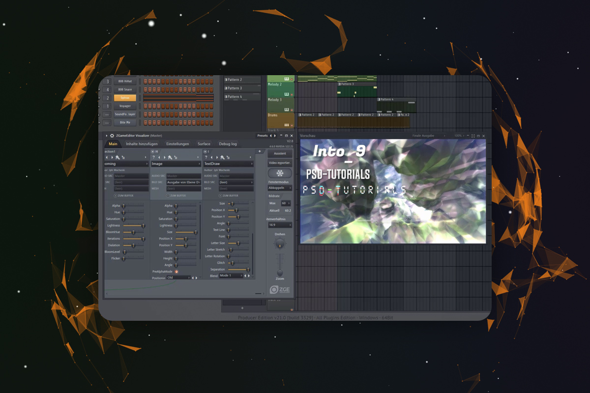
Task: Click the copy icon in TextDraw layer header
Action: coord(228,158)
